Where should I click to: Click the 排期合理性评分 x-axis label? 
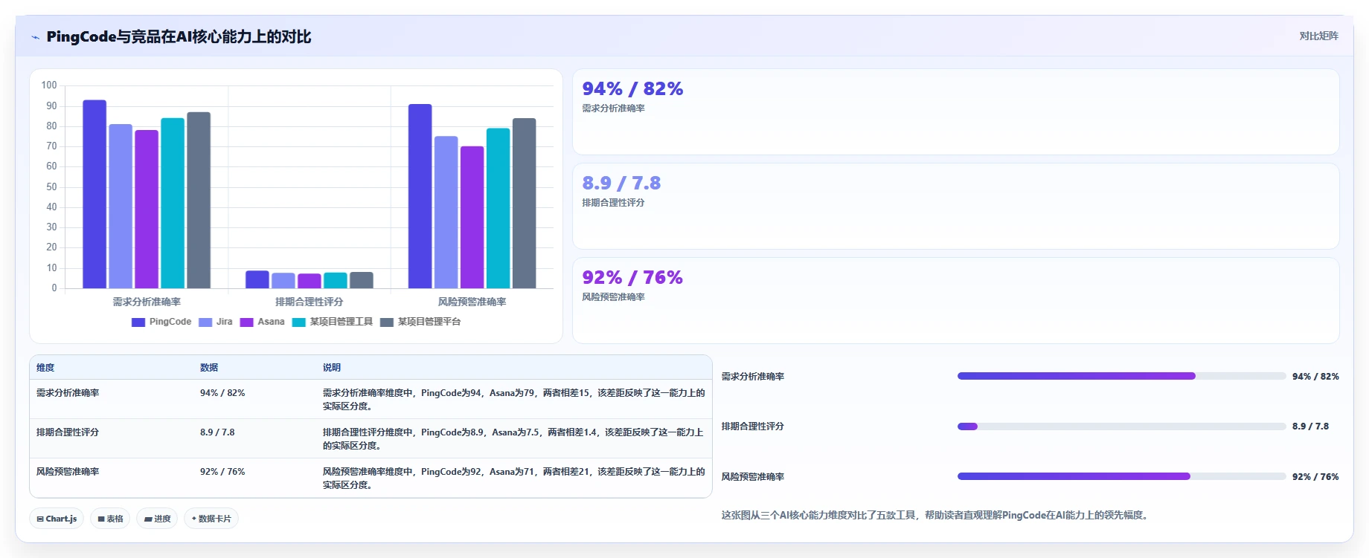click(310, 302)
